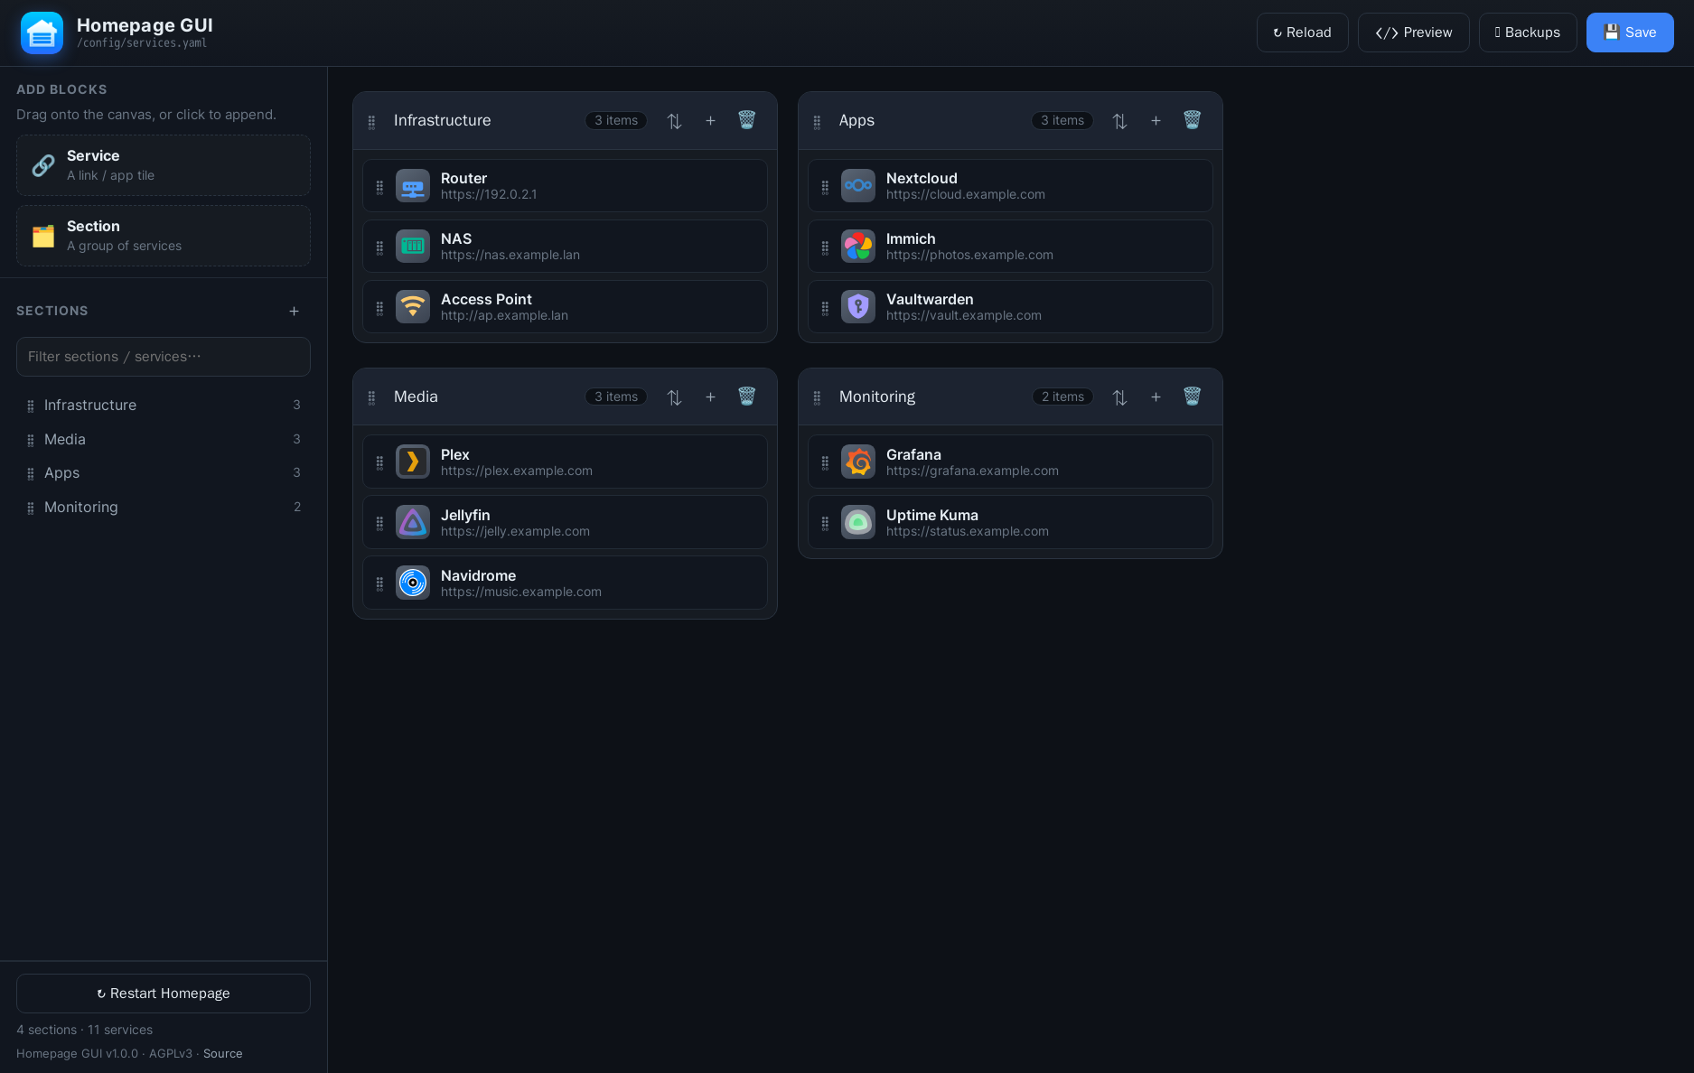Click the Vaultwarden shield icon
The image size is (1694, 1073).
[858, 307]
